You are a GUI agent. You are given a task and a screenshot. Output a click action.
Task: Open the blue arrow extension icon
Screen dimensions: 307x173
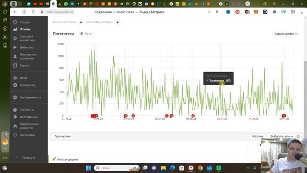228,12
